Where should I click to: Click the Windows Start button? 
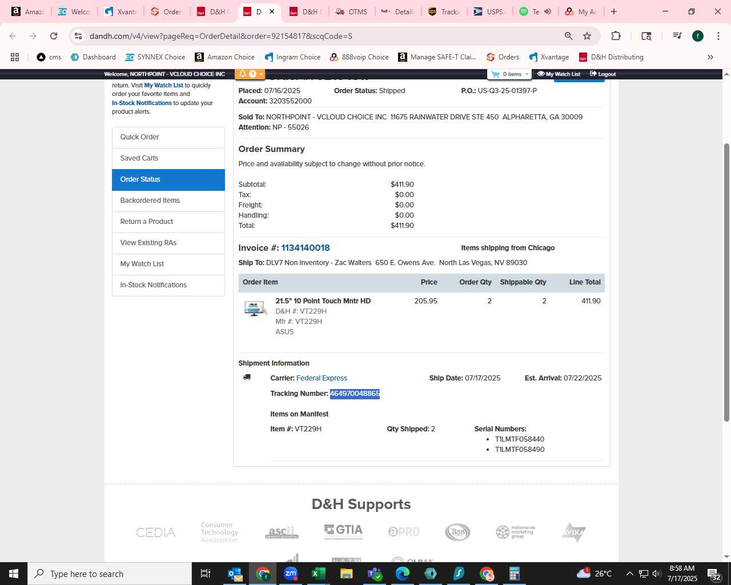[x=14, y=574]
